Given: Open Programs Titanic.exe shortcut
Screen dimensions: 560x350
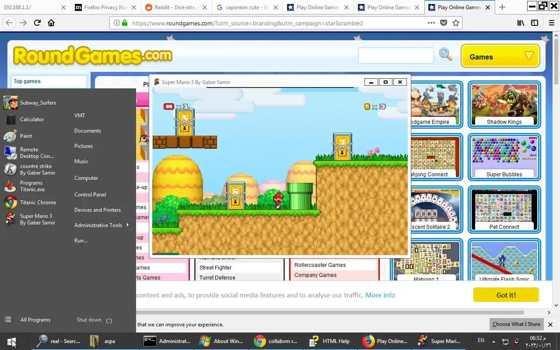Looking at the screenshot, I should pos(24,186).
